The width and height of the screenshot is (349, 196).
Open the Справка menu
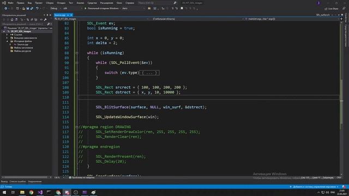point(130,3)
